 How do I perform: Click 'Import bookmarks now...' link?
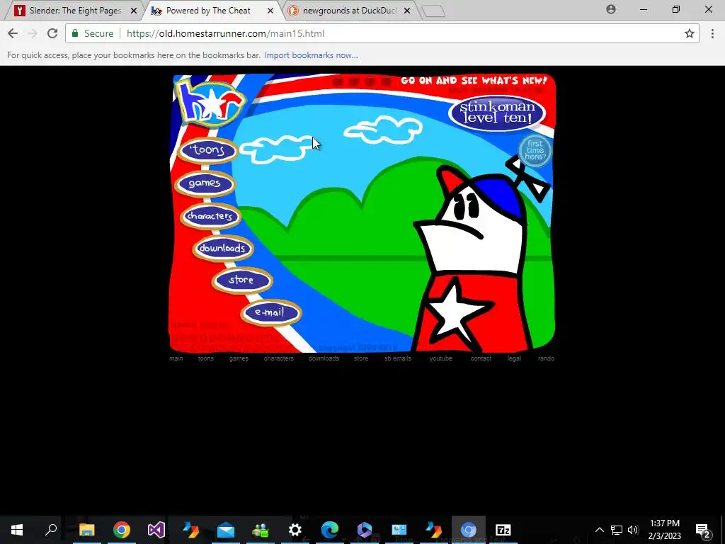point(311,55)
